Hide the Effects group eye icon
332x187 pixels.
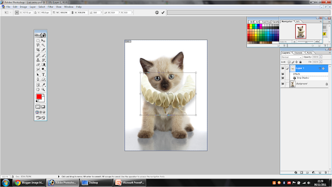[x=283, y=74]
